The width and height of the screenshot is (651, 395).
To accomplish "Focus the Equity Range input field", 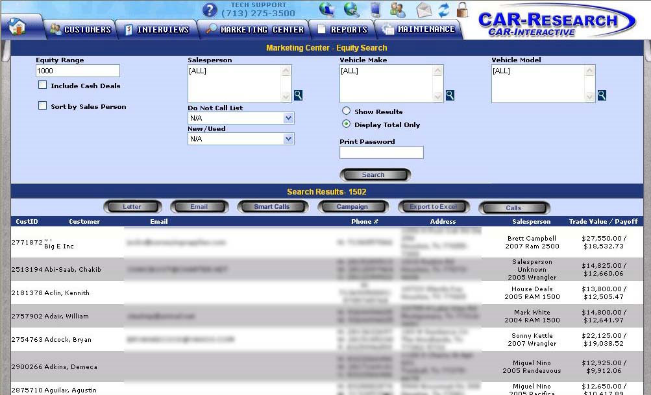I will (78, 71).
